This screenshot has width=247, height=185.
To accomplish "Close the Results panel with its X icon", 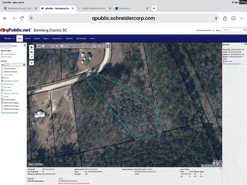I will [245, 44].
